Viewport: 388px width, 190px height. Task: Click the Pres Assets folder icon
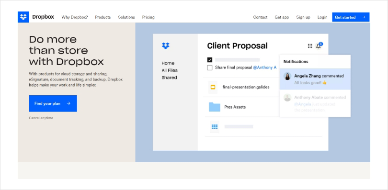[x=215, y=107]
